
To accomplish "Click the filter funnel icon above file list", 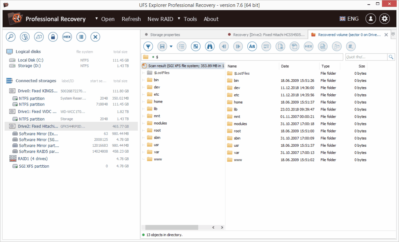I will pos(148,46).
